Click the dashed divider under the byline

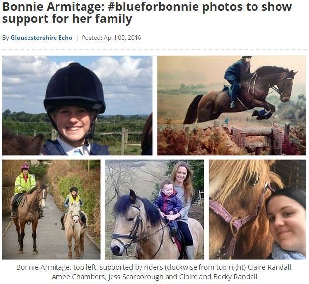click(154, 49)
